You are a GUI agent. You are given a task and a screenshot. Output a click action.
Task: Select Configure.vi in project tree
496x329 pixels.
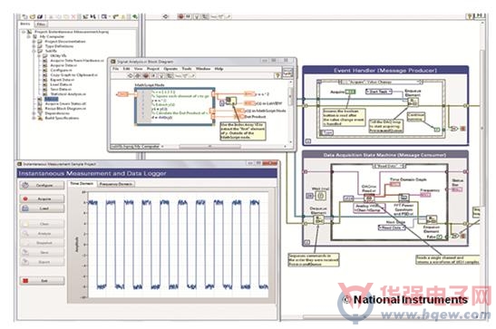point(61,70)
